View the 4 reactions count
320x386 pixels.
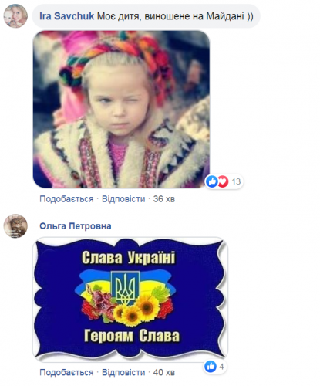(x=221, y=367)
